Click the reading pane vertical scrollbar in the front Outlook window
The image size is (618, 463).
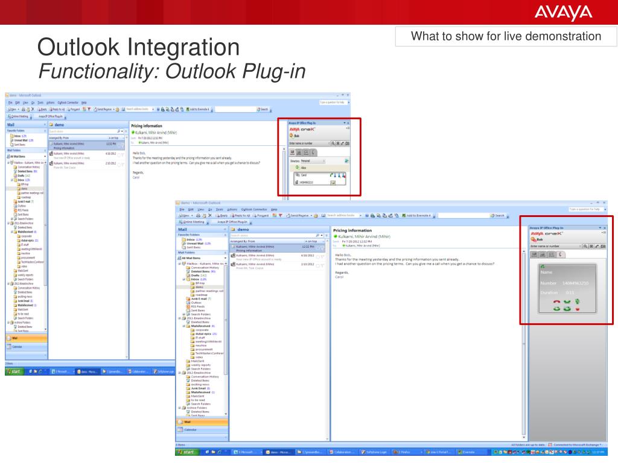524,344
